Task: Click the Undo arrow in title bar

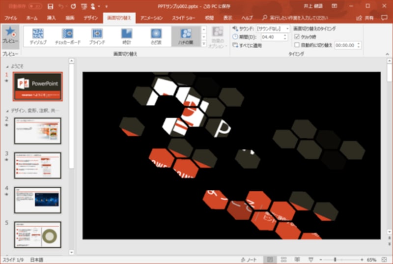Action: 61,6
